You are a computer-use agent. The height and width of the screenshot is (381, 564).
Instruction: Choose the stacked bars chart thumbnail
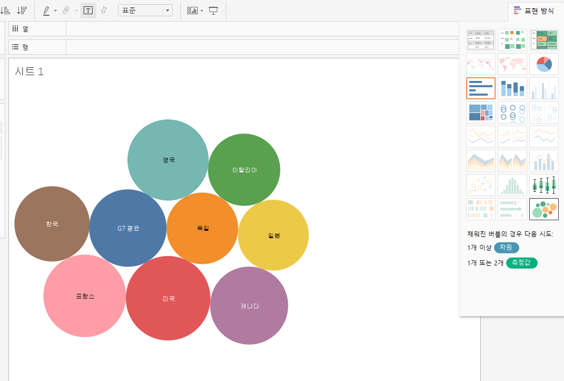tap(512, 88)
